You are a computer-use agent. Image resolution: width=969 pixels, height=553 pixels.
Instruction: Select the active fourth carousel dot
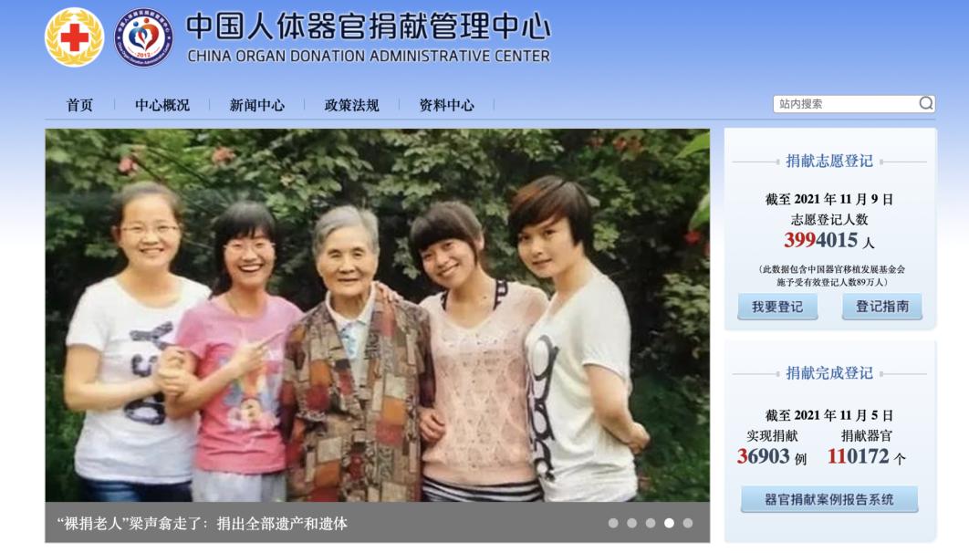[x=669, y=523]
